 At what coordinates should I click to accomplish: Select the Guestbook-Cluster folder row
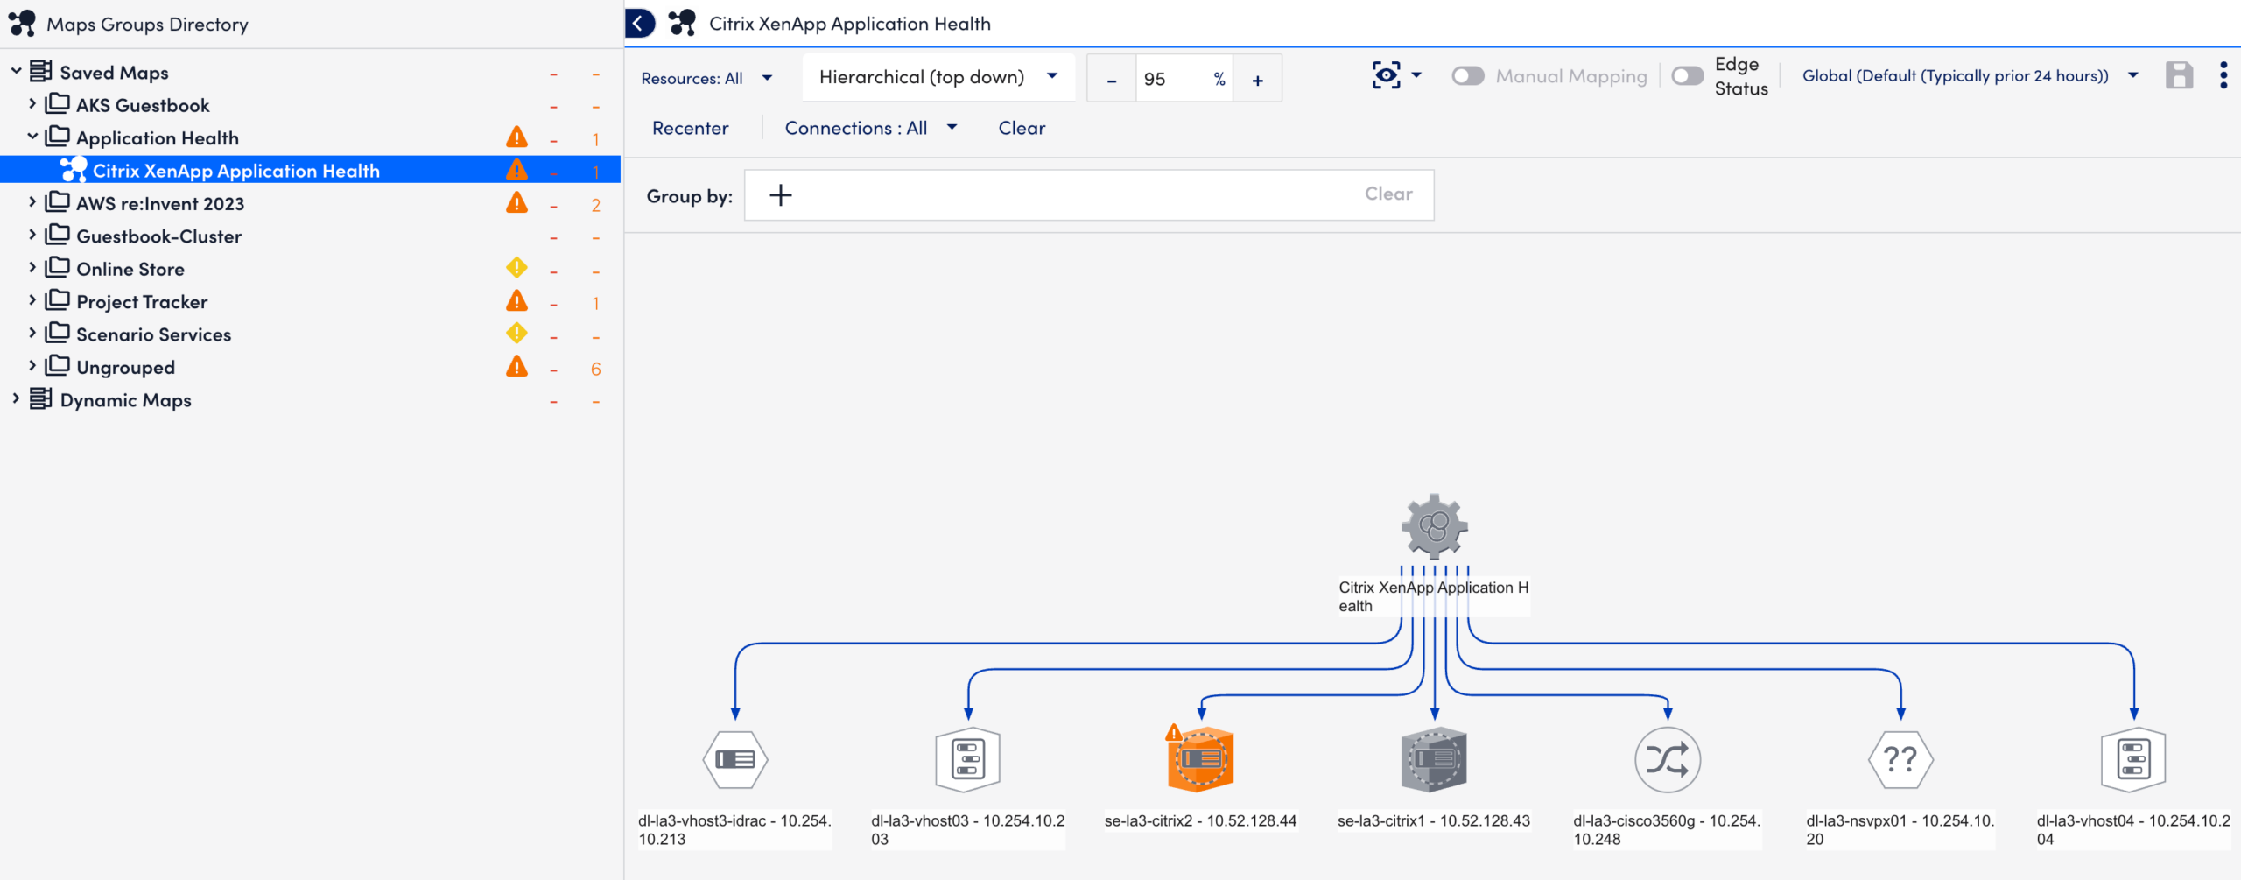tap(310, 236)
